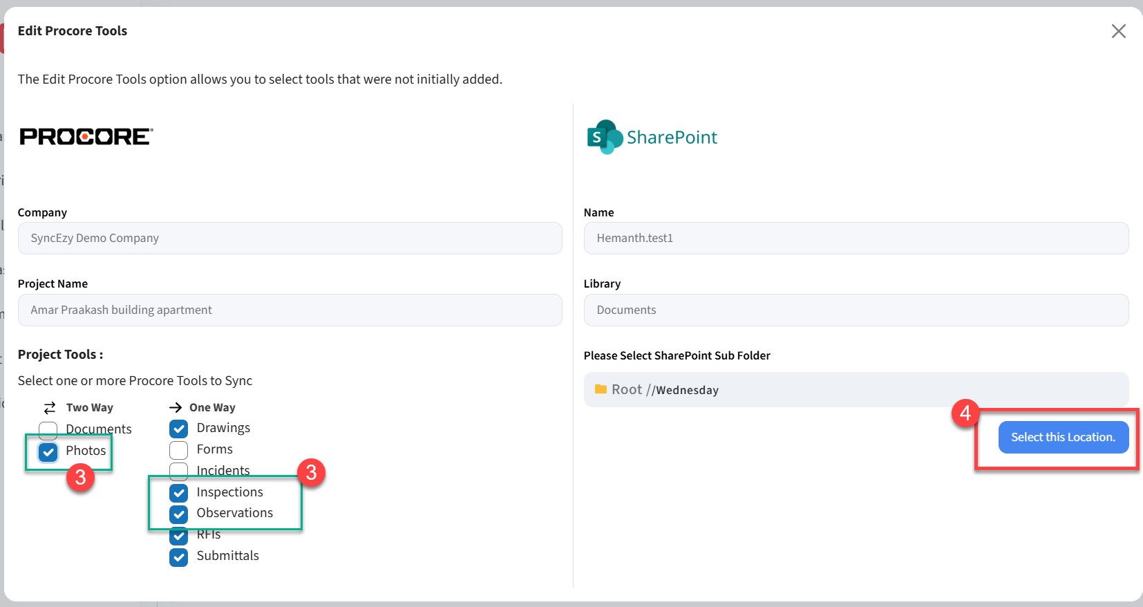Click the Company field SyncEzy Demo Company

(290, 239)
